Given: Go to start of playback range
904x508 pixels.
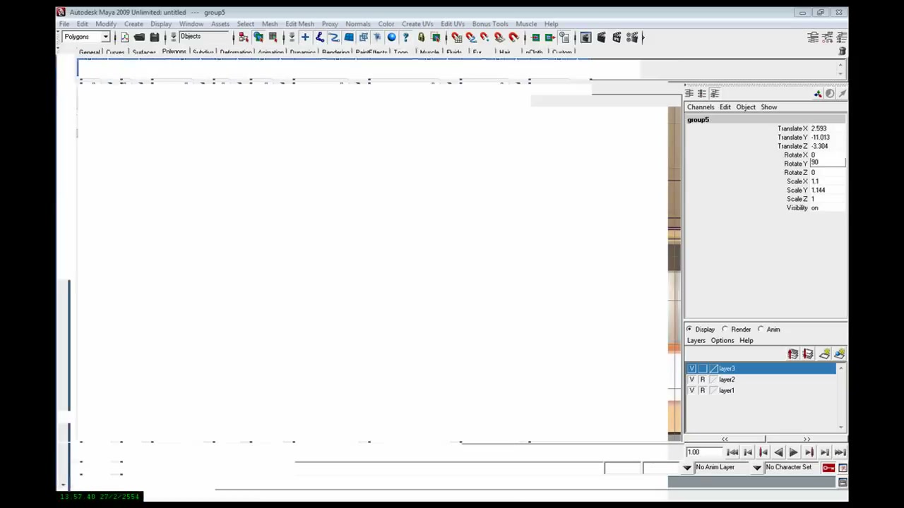Looking at the screenshot, I should click(732, 452).
